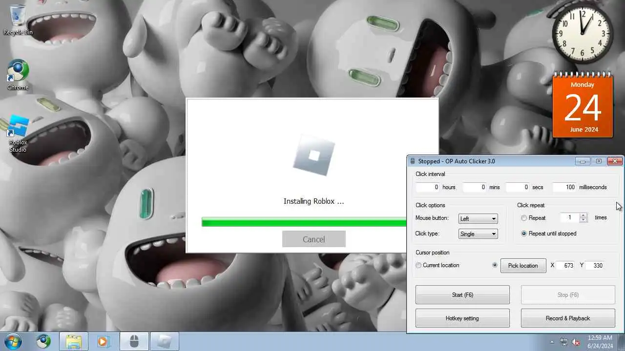Focus the X coordinate field
The image size is (625, 351).
566,266
